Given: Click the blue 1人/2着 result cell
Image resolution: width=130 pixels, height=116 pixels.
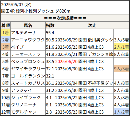Looking at the screenshot, I should coord(121,112).
